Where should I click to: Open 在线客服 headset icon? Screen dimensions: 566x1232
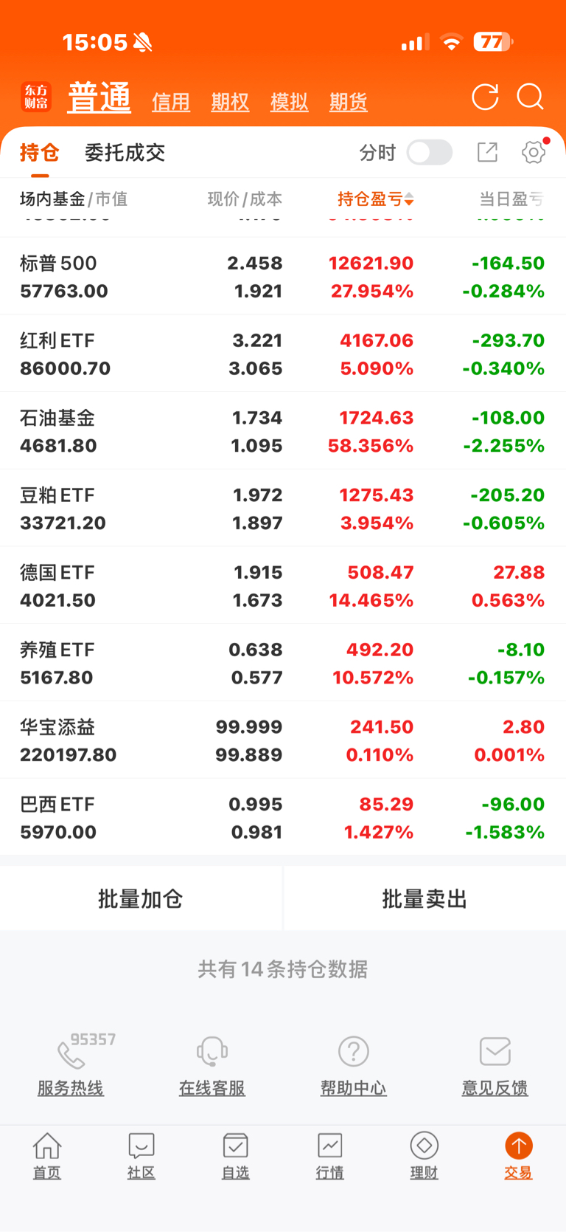coord(212,1052)
